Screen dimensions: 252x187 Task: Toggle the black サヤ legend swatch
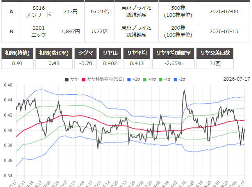pyautogui.click(x=67, y=79)
